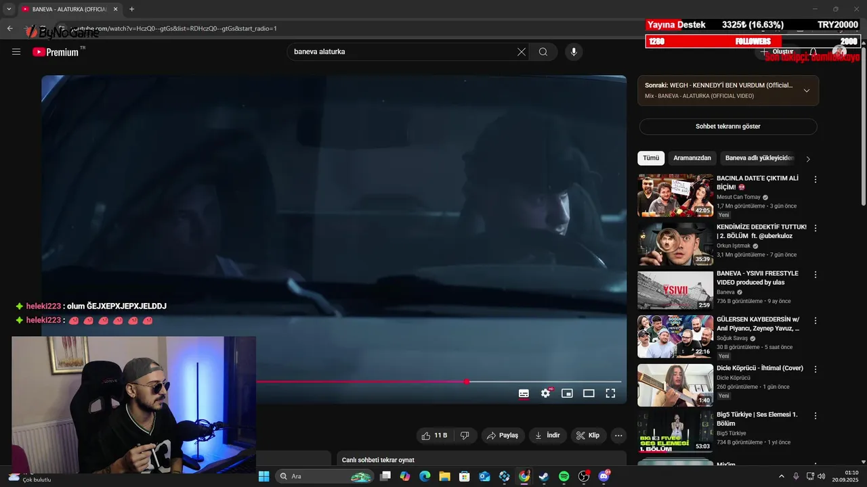
Task: Open Windows Start menu
Action: (264, 476)
